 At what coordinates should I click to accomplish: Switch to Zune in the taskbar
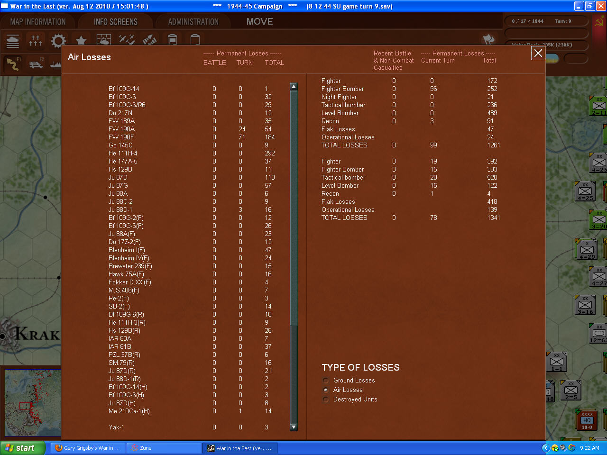164,448
